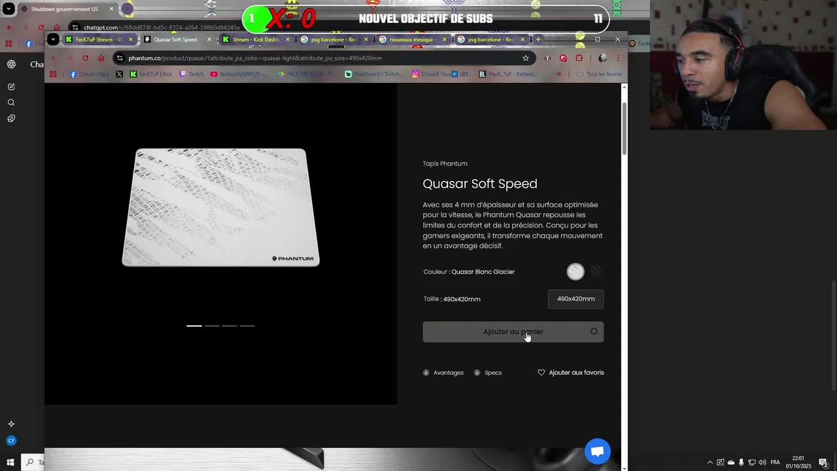Open the Chrome profile avatar
Viewport: 837px width, 471px height.
602,58
